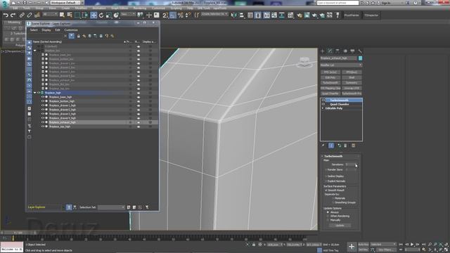The width and height of the screenshot is (450, 253).
Task: Open the Modifier List dropdown
Action: [341, 65]
